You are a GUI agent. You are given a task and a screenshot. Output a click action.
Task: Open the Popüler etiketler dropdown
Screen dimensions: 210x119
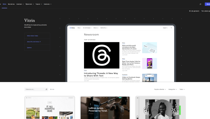[160, 89]
